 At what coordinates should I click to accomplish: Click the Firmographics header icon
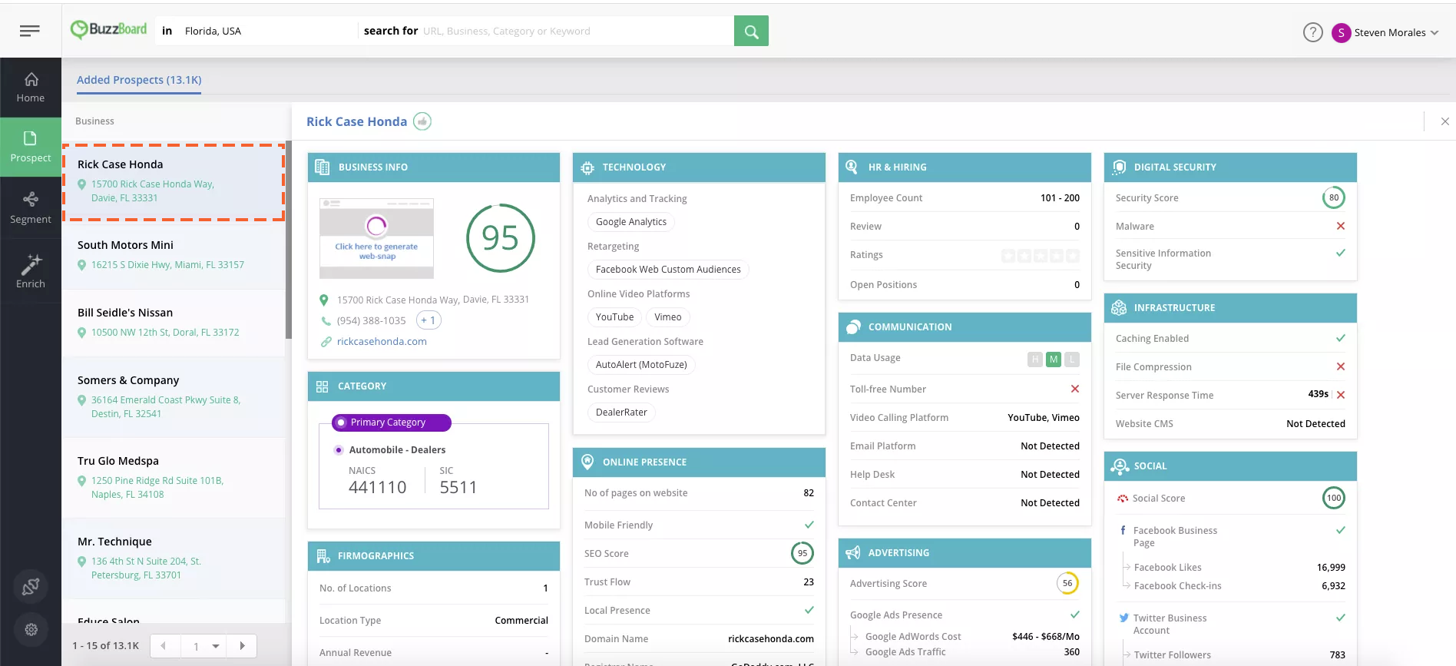(323, 555)
